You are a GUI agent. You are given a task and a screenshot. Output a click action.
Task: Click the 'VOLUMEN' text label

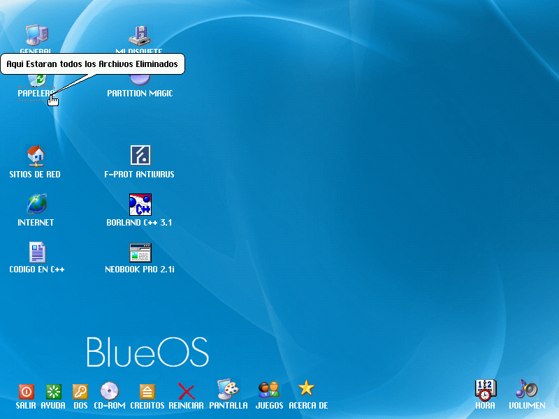pyautogui.click(x=528, y=406)
